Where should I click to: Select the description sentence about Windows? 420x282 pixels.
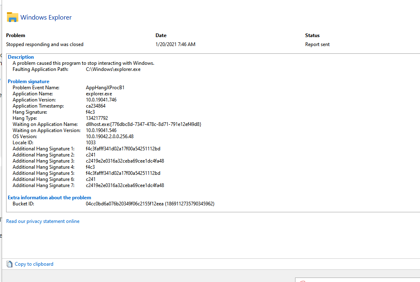[83, 63]
